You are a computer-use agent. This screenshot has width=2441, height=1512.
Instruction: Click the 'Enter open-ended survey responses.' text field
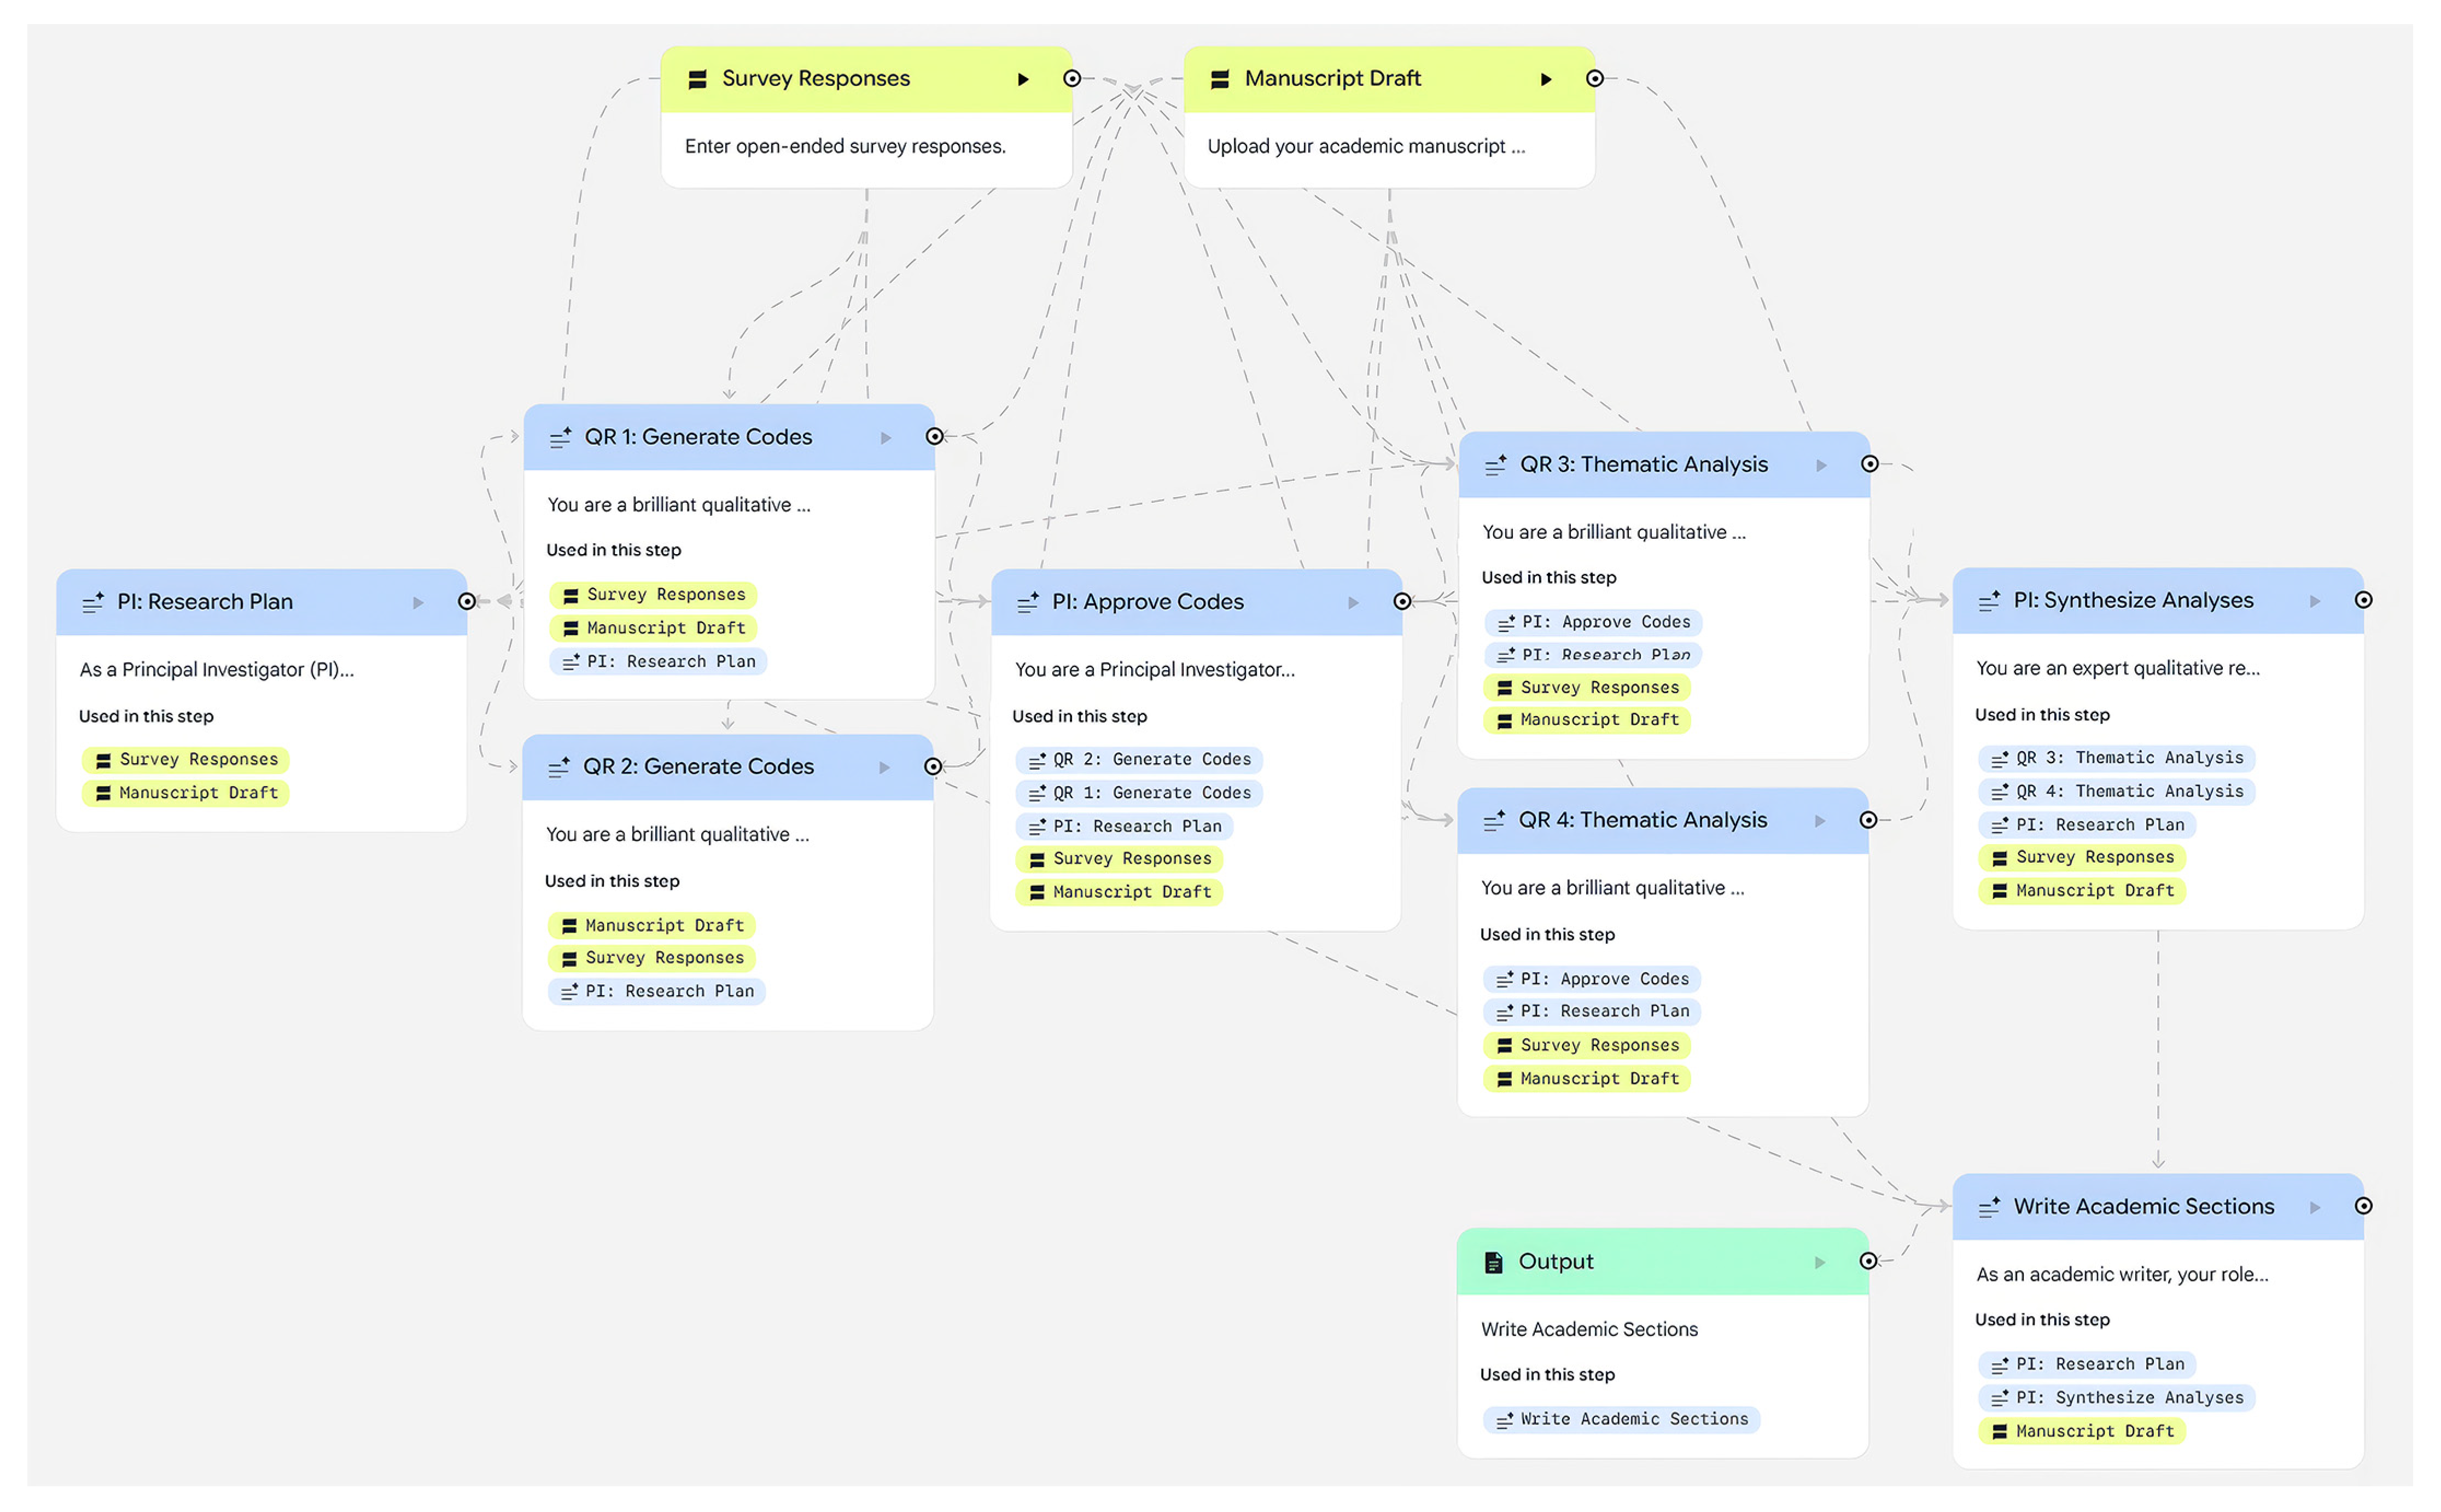pos(844,147)
